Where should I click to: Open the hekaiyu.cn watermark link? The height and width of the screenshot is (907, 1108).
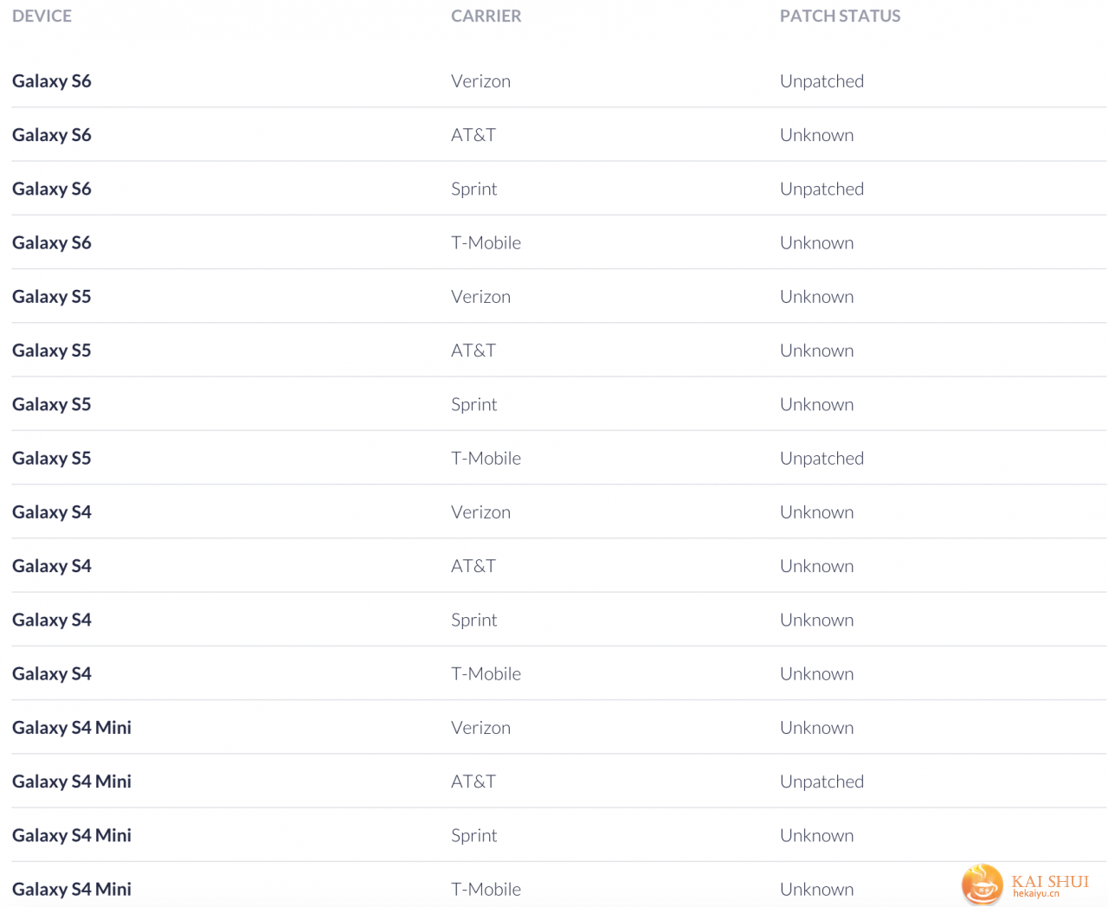tap(1036, 894)
